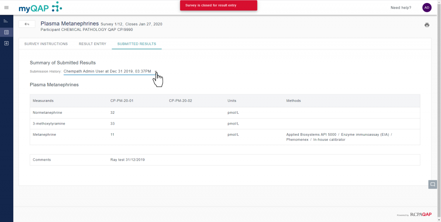Select the Submitted Results tab

click(137, 44)
